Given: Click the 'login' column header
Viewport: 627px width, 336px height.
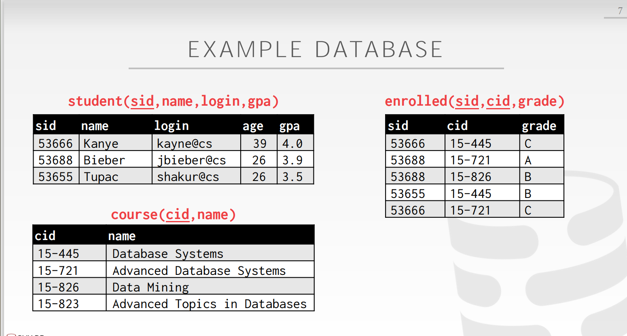Looking at the screenshot, I should (172, 126).
